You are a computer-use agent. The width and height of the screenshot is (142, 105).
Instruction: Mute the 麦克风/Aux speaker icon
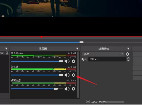[67, 61]
